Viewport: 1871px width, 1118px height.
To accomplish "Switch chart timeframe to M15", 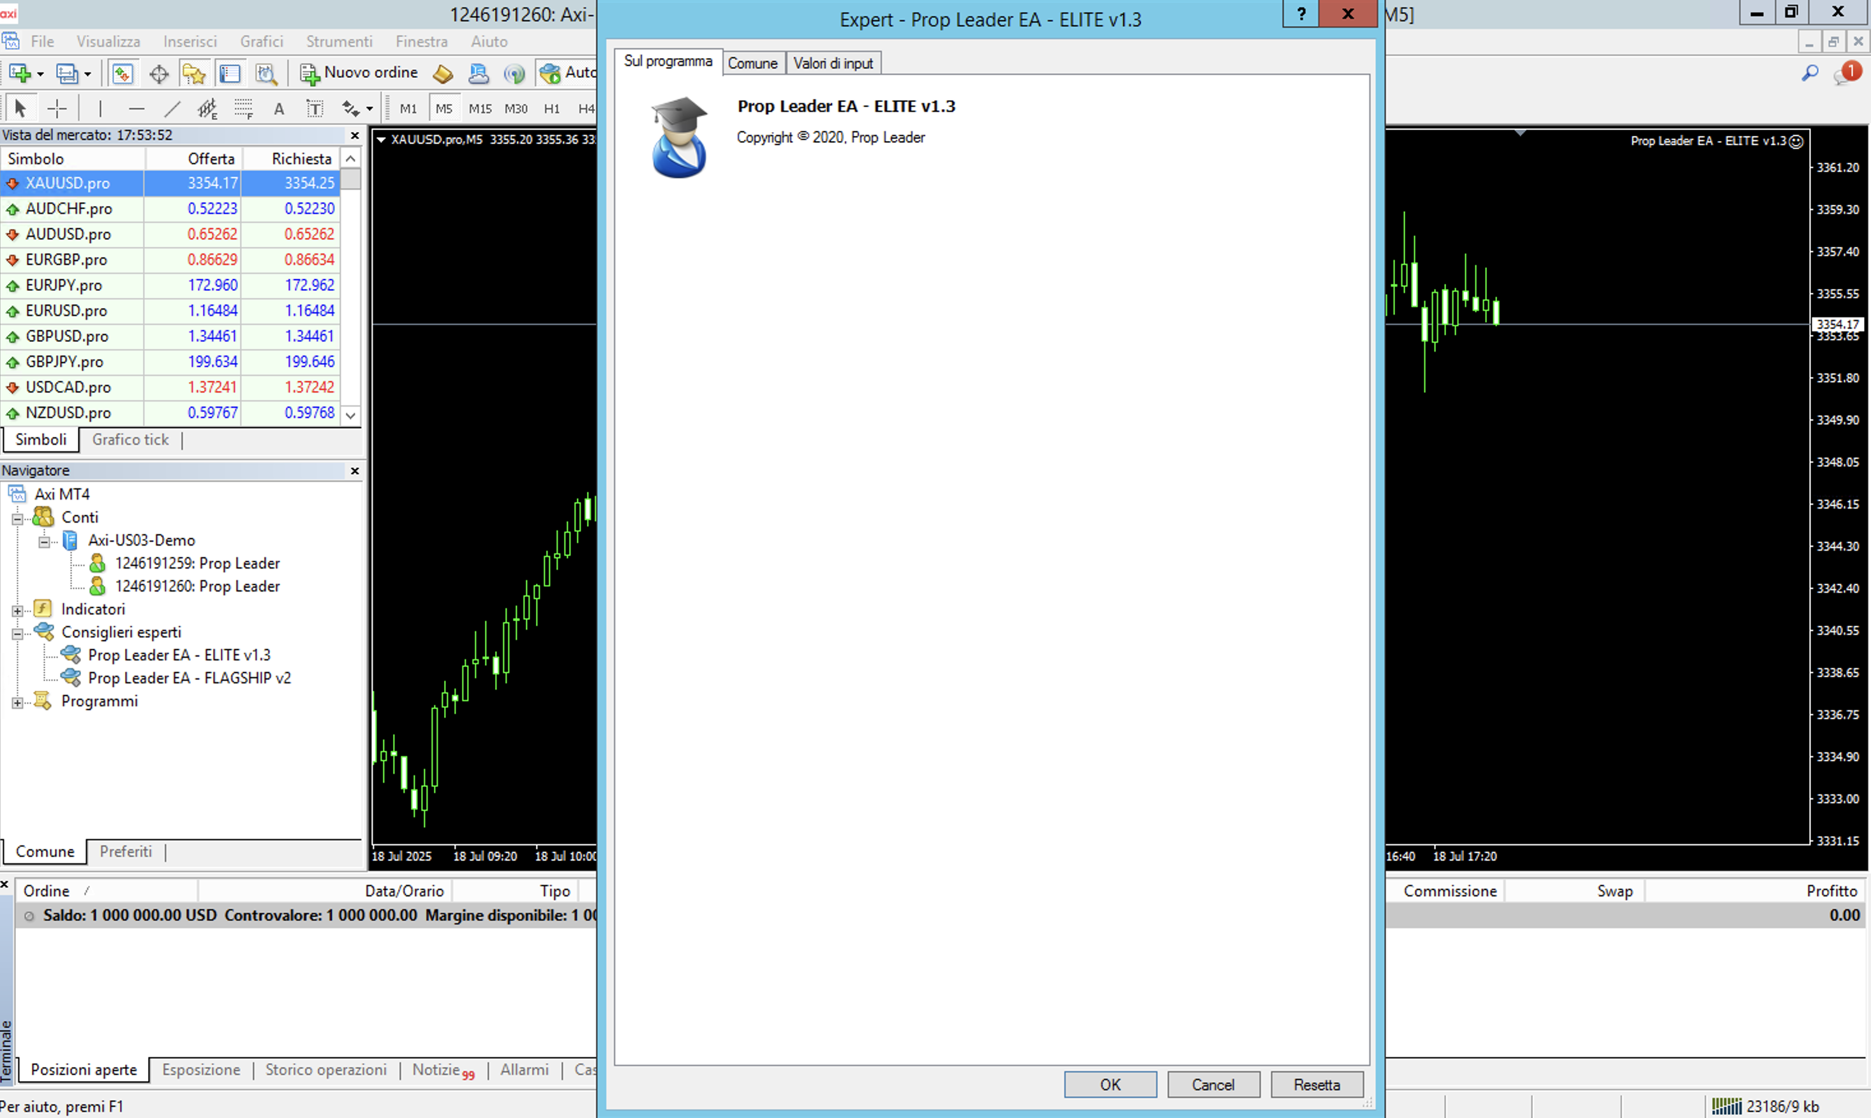I will (x=480, y=108).
